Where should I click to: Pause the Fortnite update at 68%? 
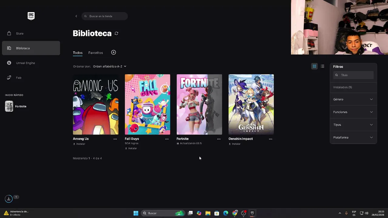[x=178, y=144]
